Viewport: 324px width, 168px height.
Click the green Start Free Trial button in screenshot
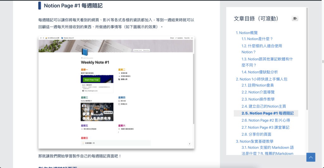click(91, 80)
